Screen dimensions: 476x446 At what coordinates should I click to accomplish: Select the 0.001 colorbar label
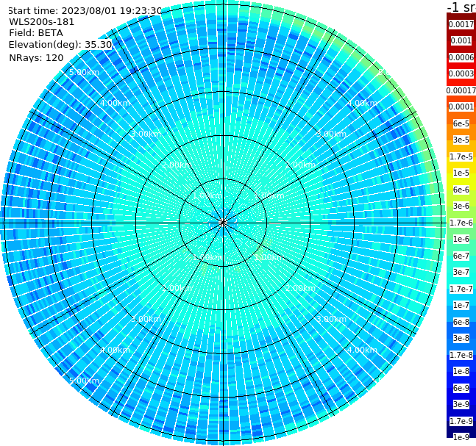(461, 40)
